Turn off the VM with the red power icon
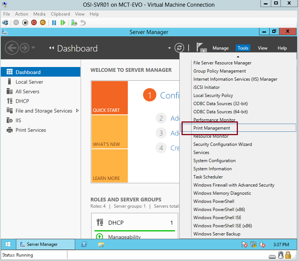This screenshot has width=299, height=261. (x=33, y=22)
